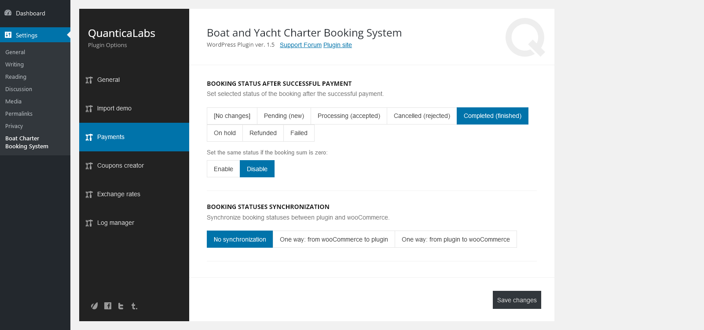Click the tools icon beside Log manager

point(89,223)
